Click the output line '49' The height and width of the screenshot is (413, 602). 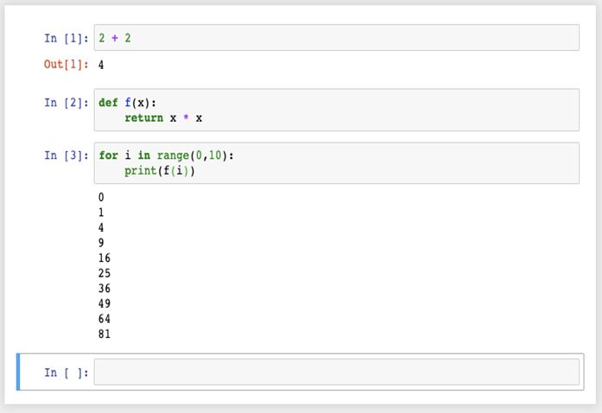[105, 303]
